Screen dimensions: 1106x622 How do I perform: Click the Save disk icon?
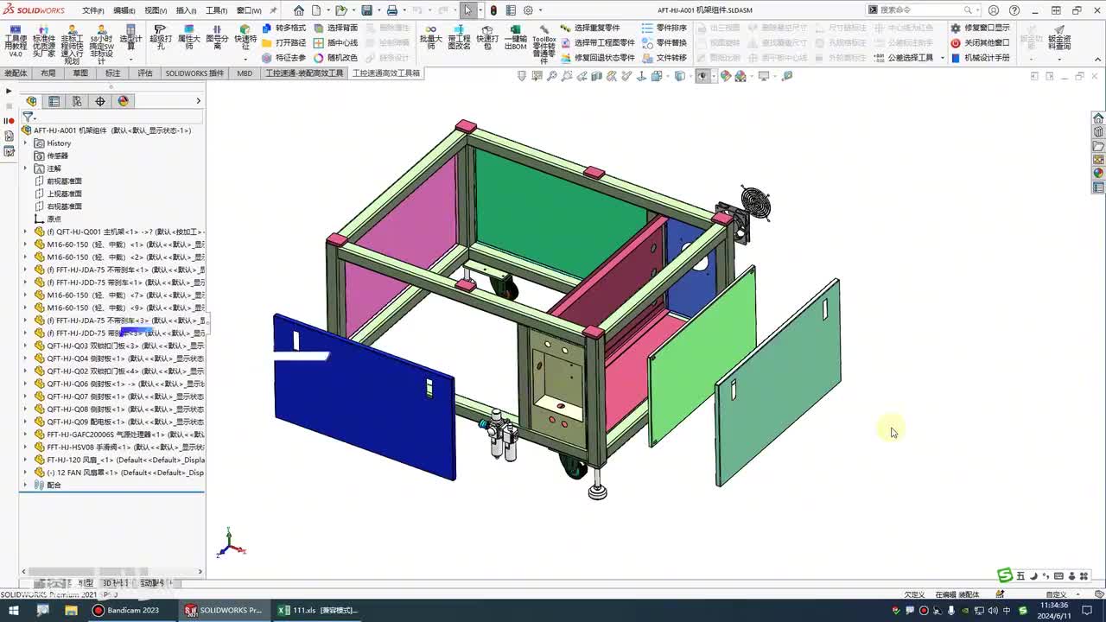[367, 10]
